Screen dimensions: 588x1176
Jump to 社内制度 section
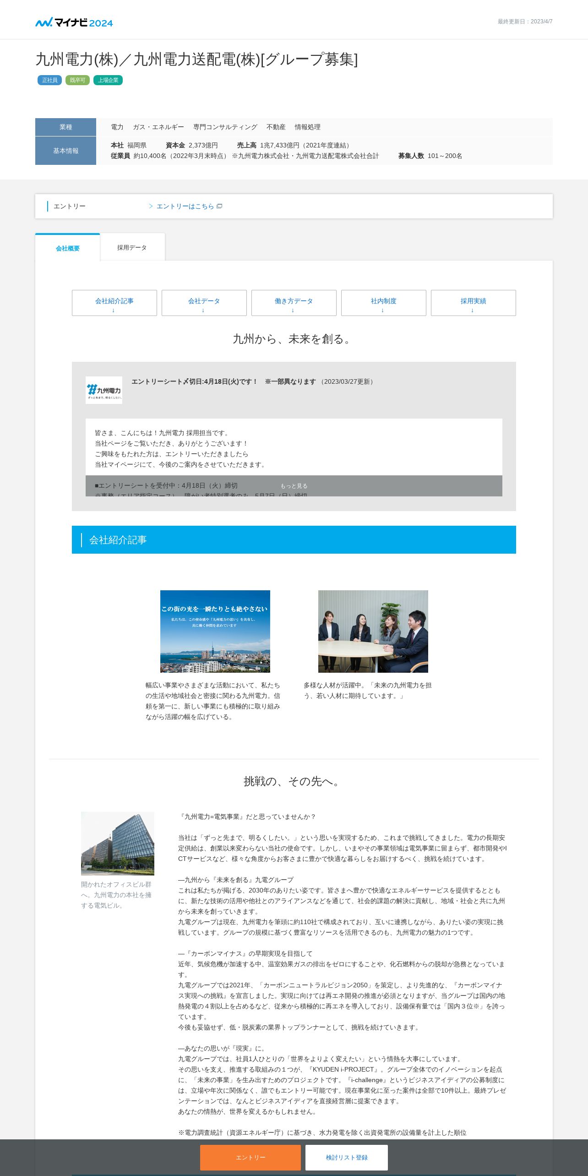click(x=384, y=303)
